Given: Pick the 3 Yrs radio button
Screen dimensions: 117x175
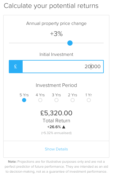Looking at the screenshot, I should tap(56, 100).
